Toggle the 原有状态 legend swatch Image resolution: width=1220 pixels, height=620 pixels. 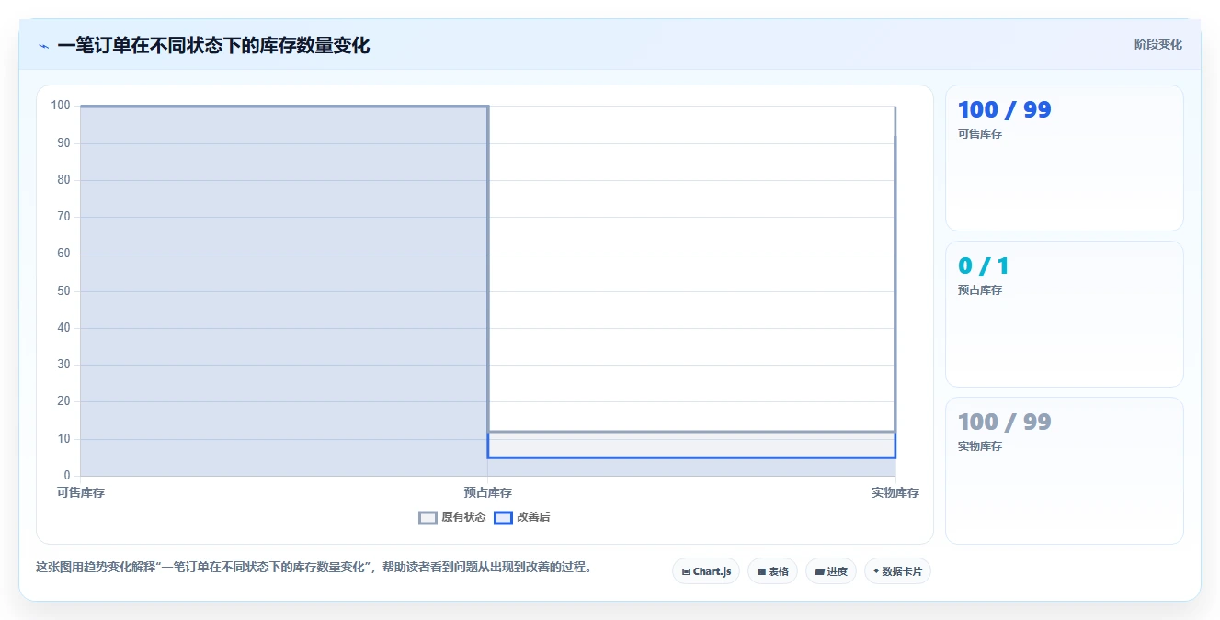coord(428,517)
